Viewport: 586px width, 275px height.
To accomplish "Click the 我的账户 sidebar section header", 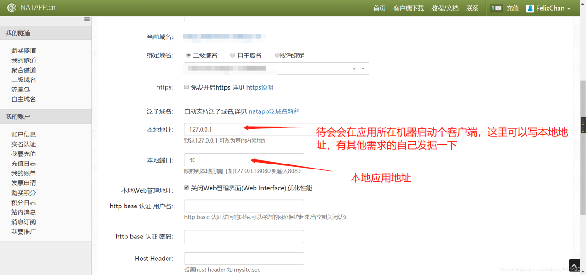I will point(46,116).
